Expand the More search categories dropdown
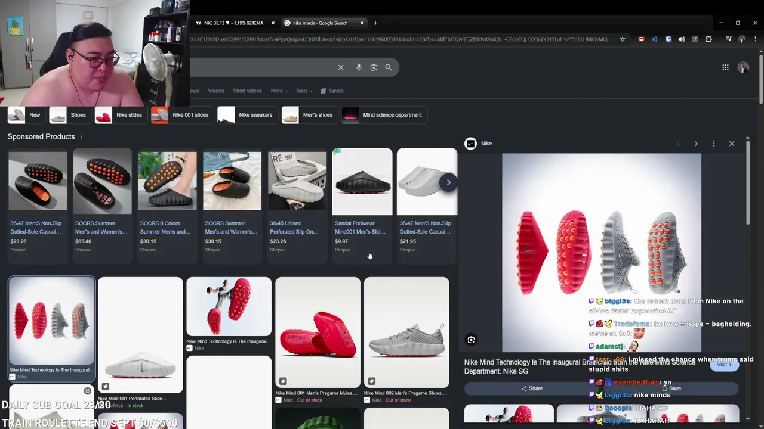764x429 pixels. (x=279, y=91)
